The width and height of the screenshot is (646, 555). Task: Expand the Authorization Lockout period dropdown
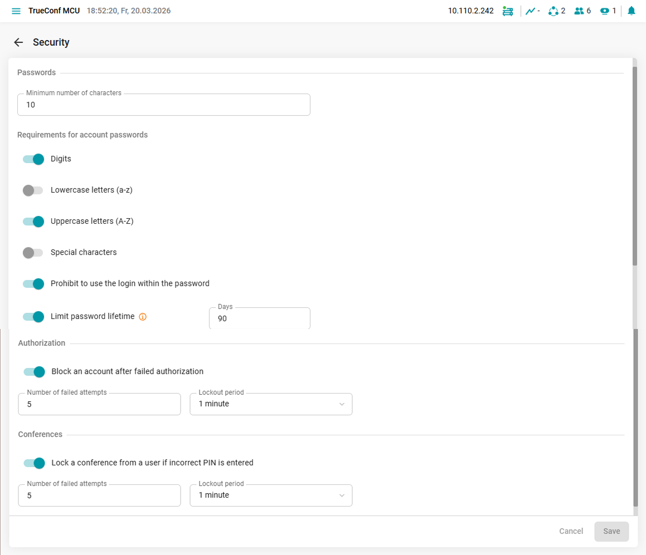(271, 404)
